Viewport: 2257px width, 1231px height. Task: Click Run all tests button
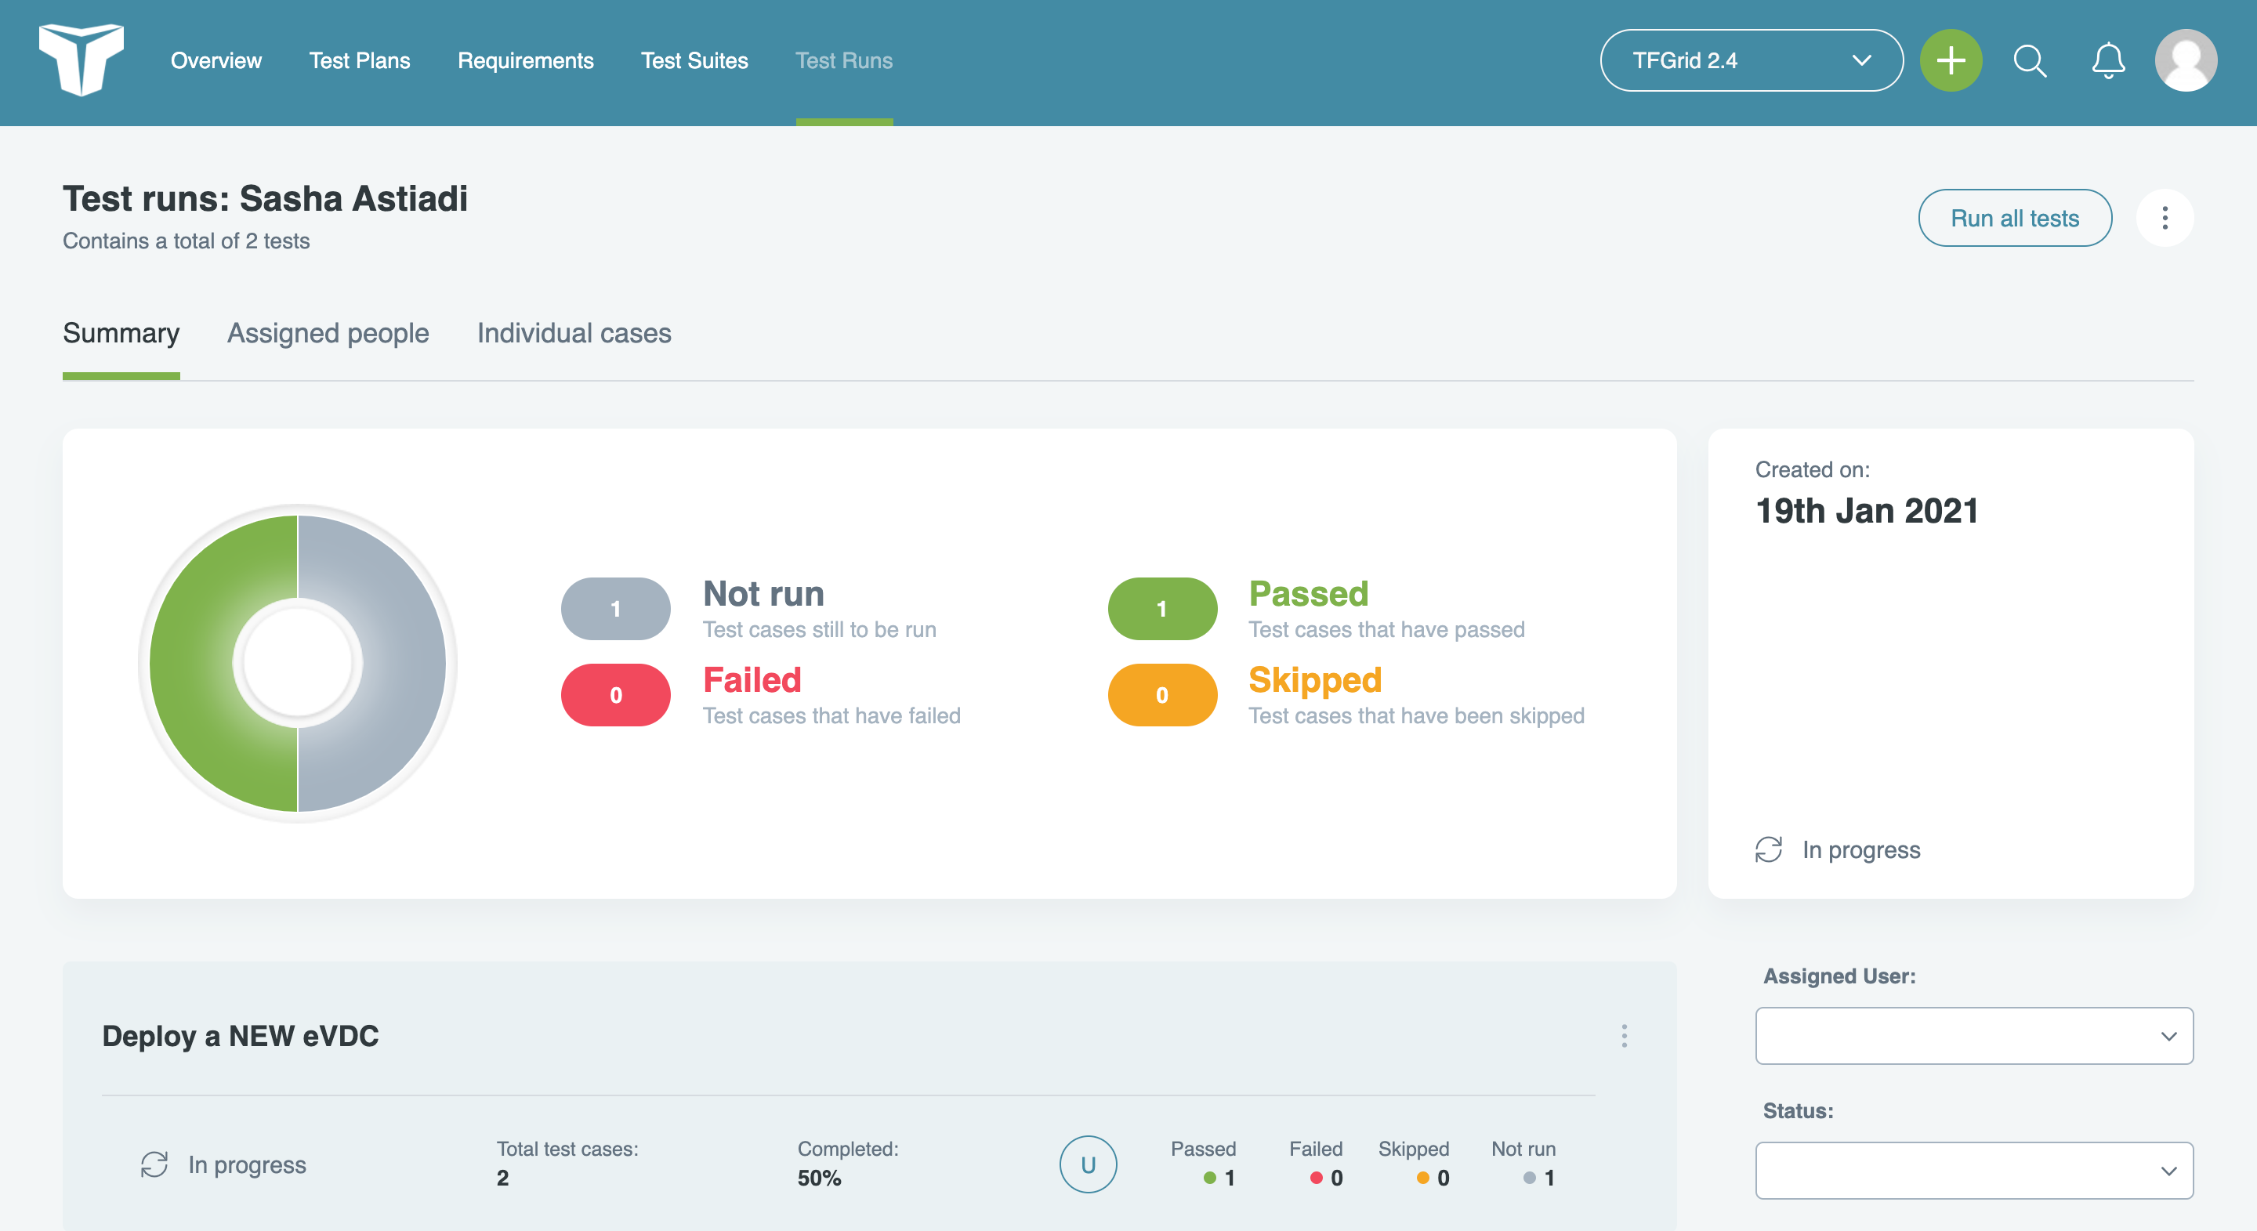pos(2014,218)
